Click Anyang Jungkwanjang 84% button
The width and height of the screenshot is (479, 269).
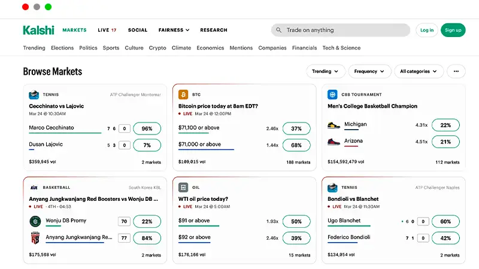click(147, 238)
